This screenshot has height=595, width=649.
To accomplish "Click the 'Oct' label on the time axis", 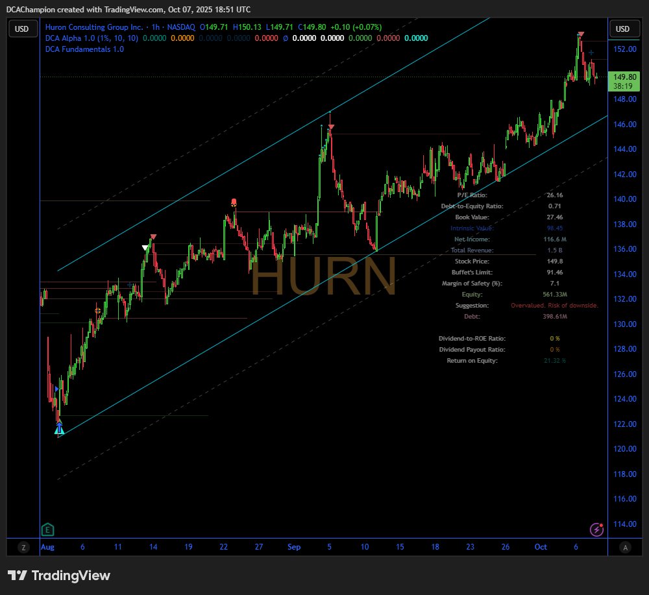I will tap(541, 547).
